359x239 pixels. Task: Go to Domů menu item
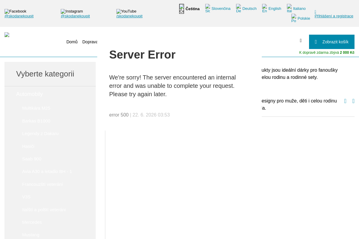coord(72,42)
